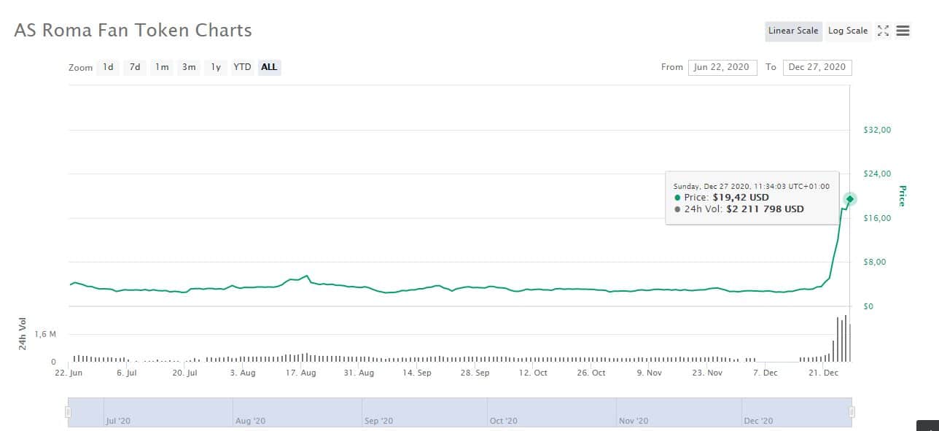Set zoom range to 1y

tap(216, 67)
